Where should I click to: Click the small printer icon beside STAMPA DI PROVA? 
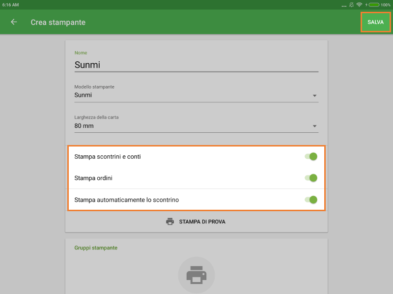pyautogui.click(x=170, y=221)
